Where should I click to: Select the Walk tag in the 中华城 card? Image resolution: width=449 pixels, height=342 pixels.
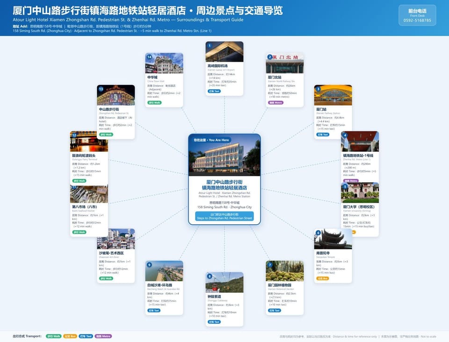pos(155,103)
